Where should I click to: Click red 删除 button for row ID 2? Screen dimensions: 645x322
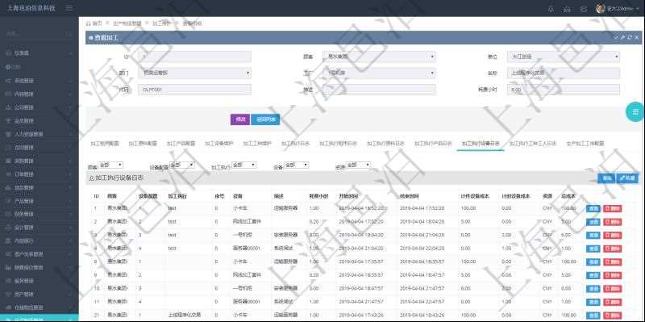click(613, 223)
